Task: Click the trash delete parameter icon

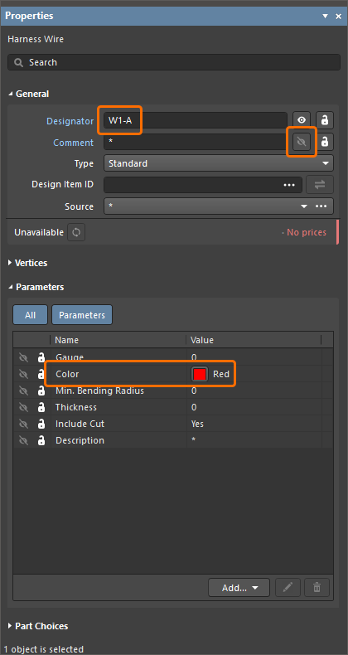Action: tap(317, 588)
